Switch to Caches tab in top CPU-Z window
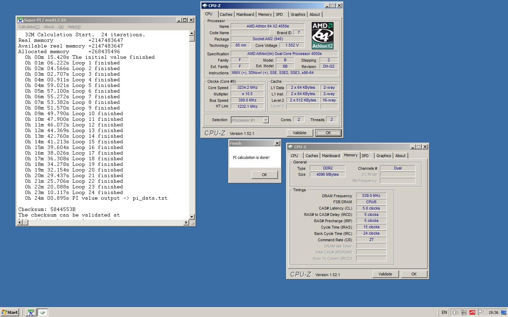The height and width of the screenshot is (317, 508). 226,14
